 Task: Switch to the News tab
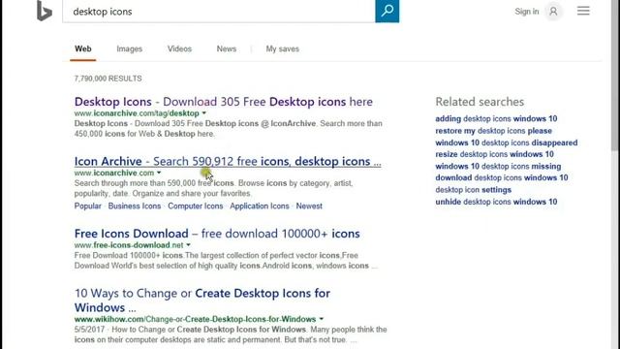click(227, 48)
